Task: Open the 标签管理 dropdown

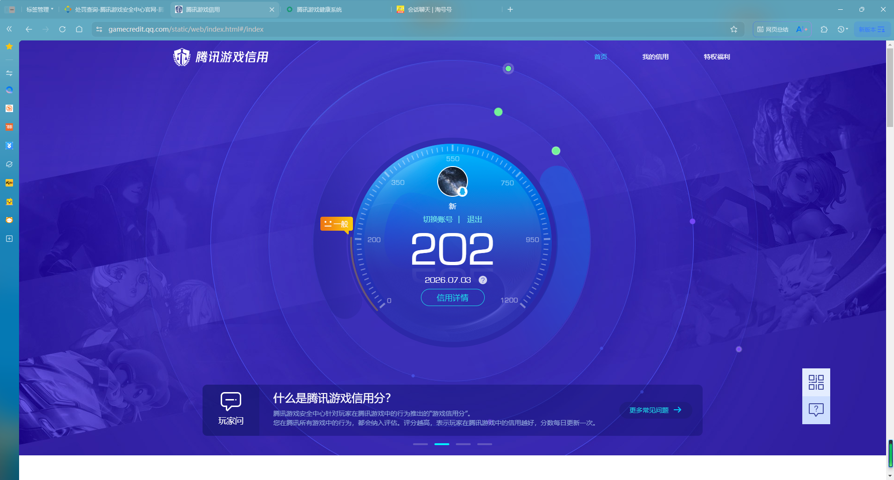Action: click(40, 9)
